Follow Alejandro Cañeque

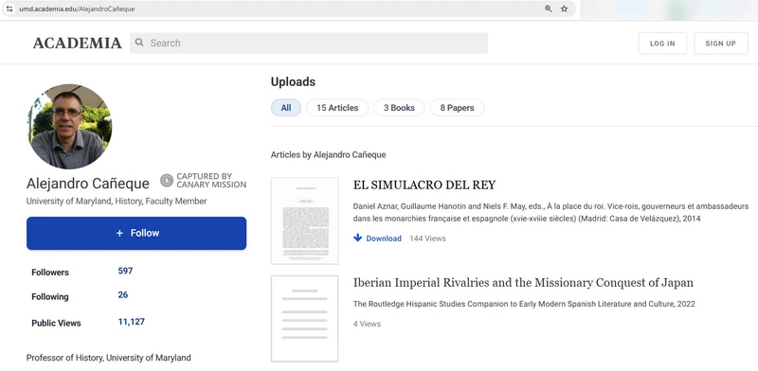click(136, 234)
